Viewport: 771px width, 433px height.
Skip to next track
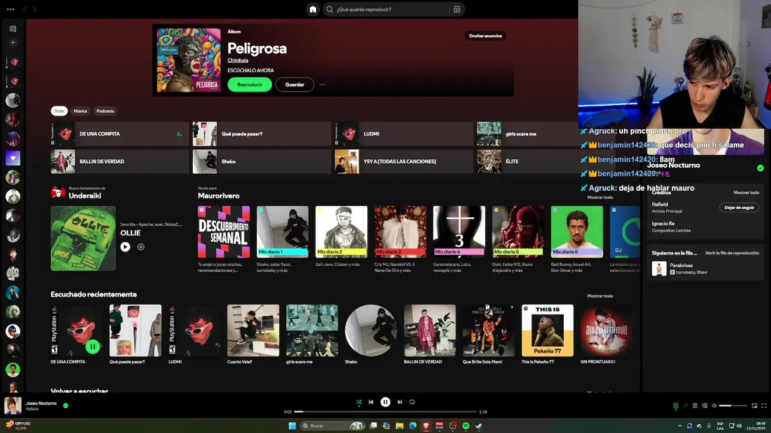click(x=400, y=402)
